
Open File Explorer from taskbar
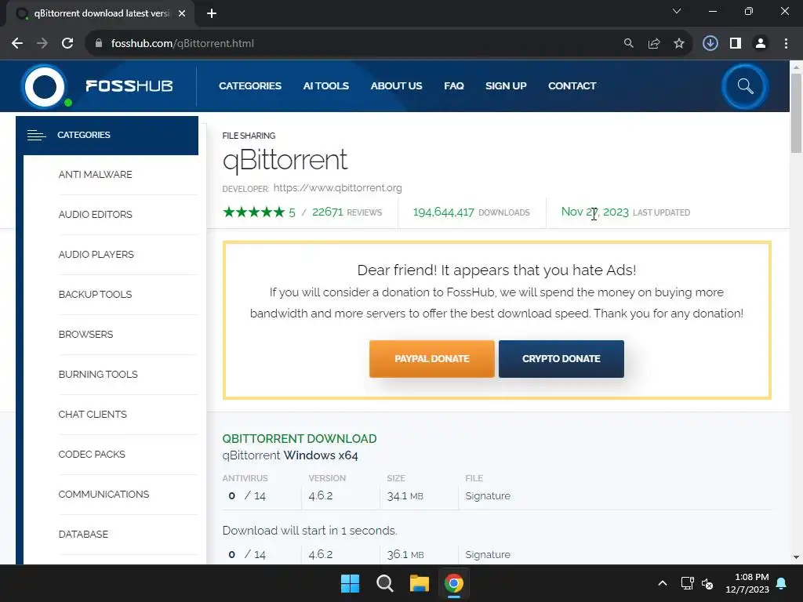[419, 583]
